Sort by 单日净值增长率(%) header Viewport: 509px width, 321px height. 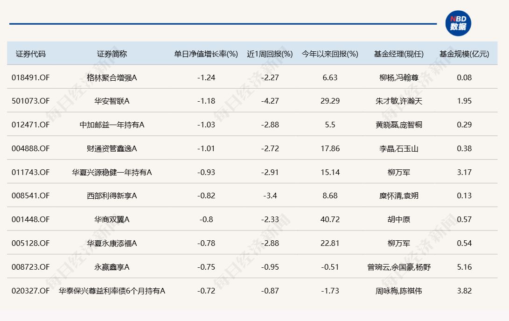click(206, 54)
